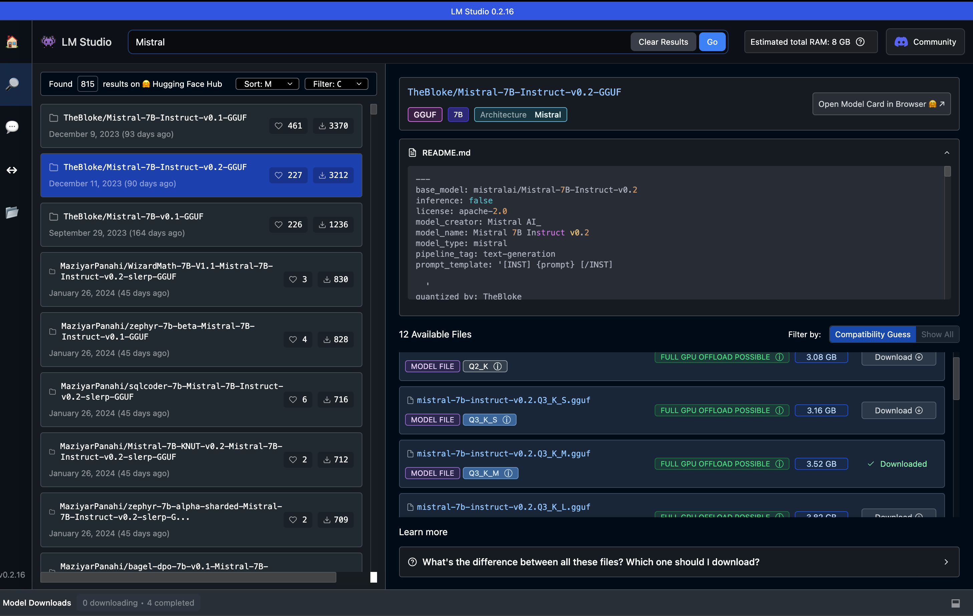
Task: Click the Discord icon in Community button
Action: (x=901, y=42)
